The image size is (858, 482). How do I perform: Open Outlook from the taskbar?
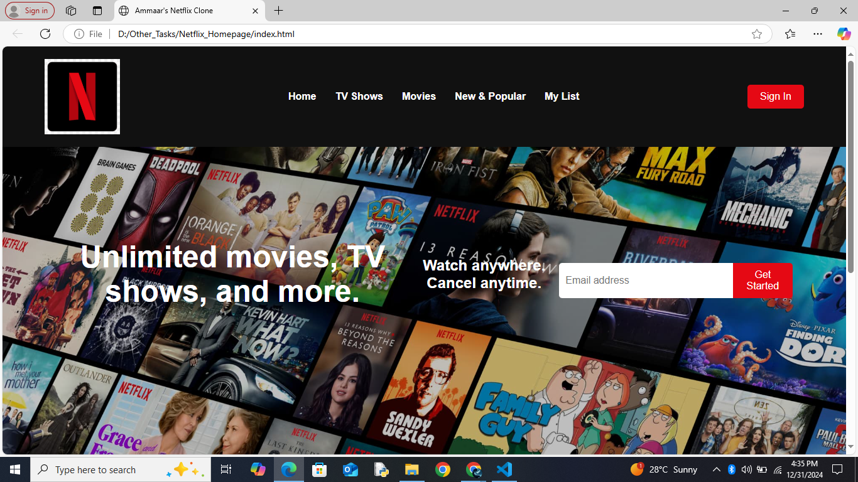point(350,469)
